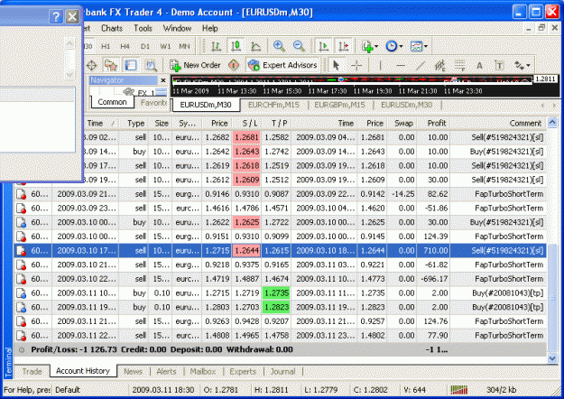Screen dimensions: 564x399
Task: Zoom out of the chart
Action: click(x=299, y=46)
